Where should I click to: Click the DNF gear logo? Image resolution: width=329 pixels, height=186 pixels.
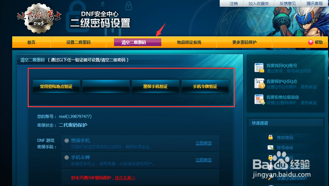pyautogui.click(x=38, y=18)
